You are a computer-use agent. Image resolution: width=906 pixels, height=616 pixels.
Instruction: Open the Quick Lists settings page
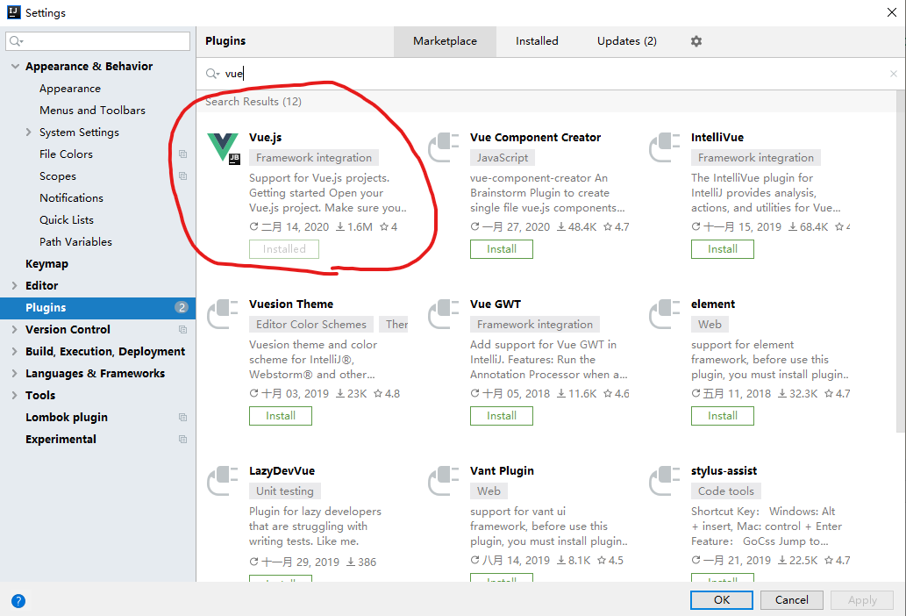67,220
